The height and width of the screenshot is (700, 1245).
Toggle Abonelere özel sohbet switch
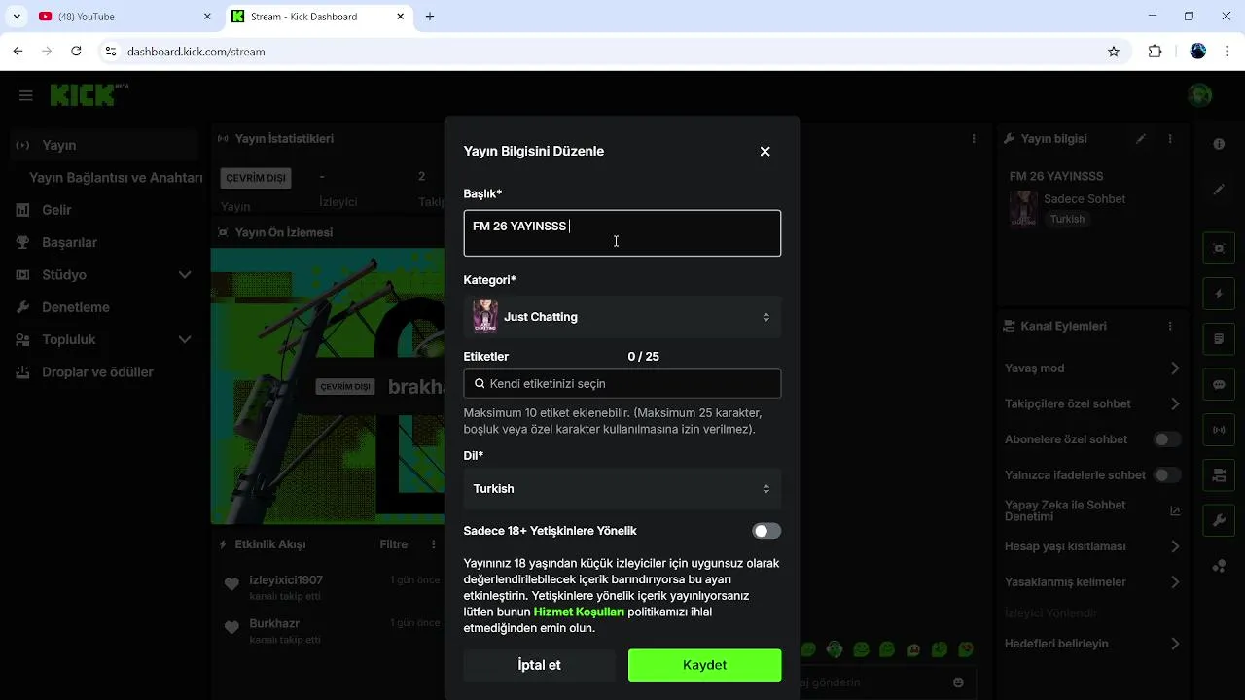click(1167, 439)
